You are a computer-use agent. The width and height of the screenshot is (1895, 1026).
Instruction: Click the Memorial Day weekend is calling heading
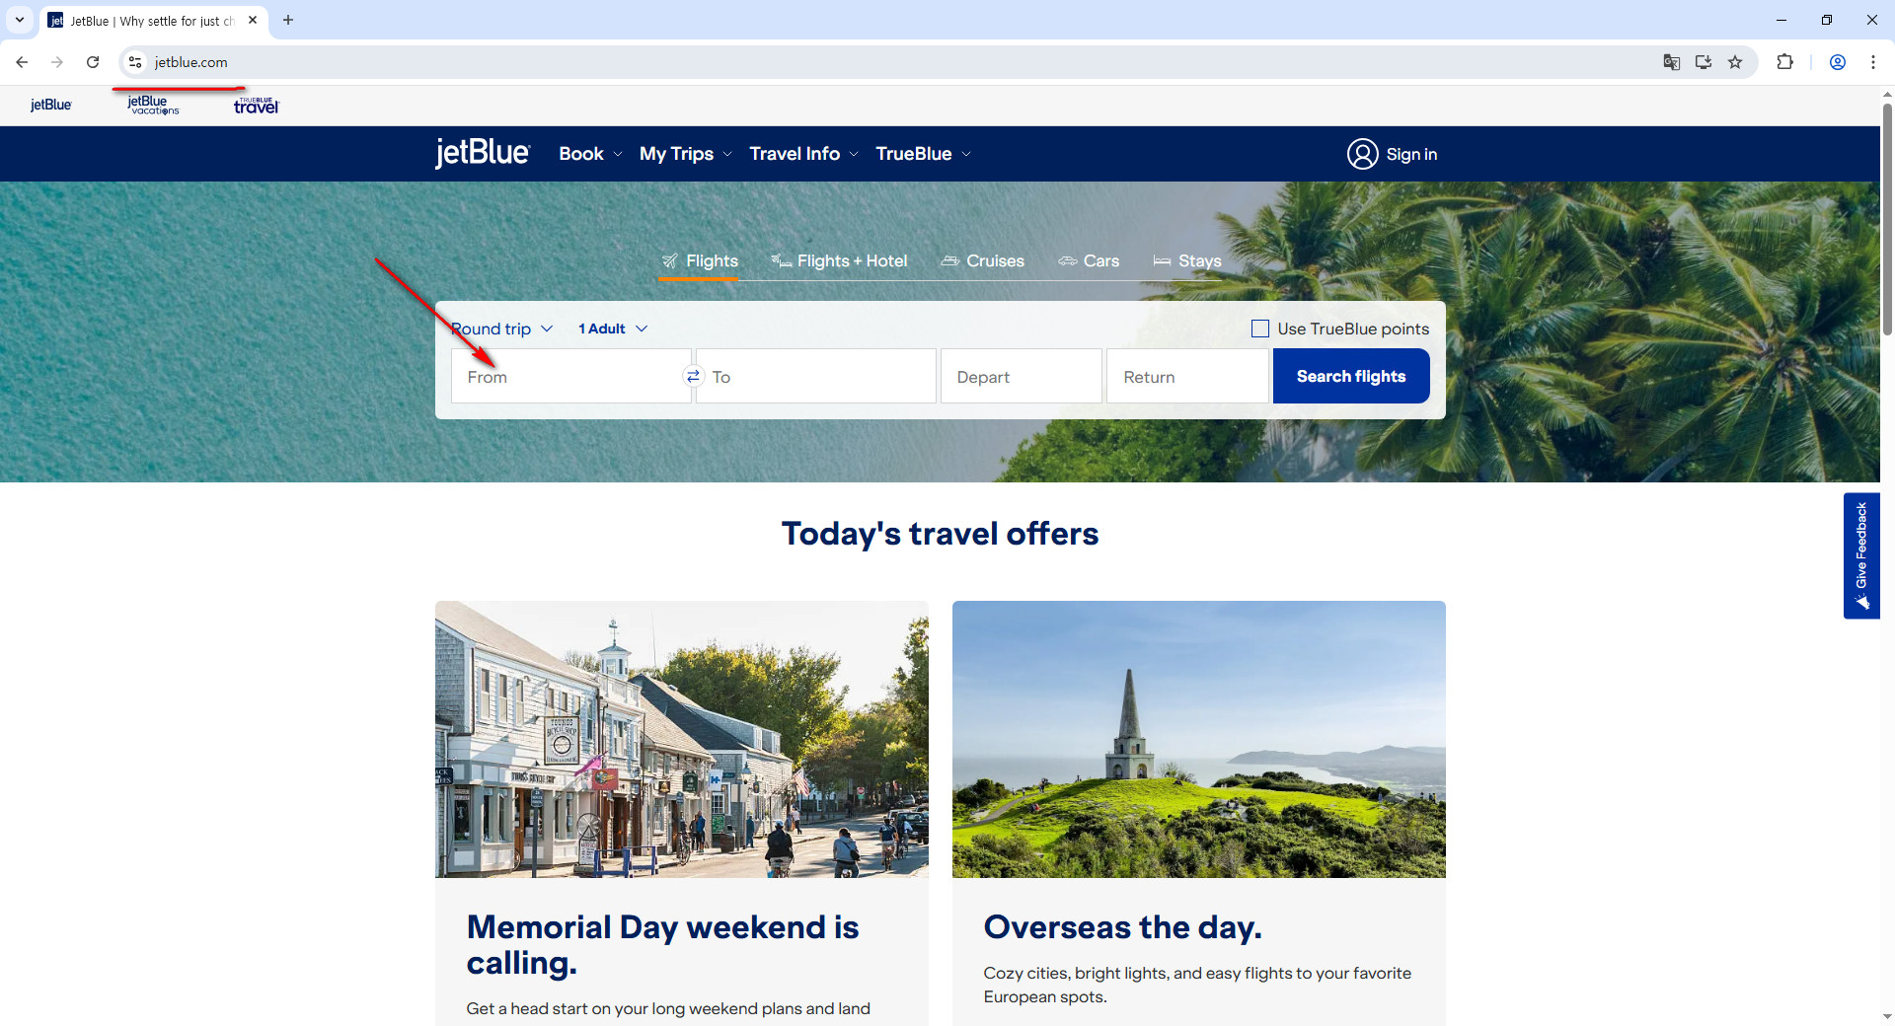pos(662,944)
